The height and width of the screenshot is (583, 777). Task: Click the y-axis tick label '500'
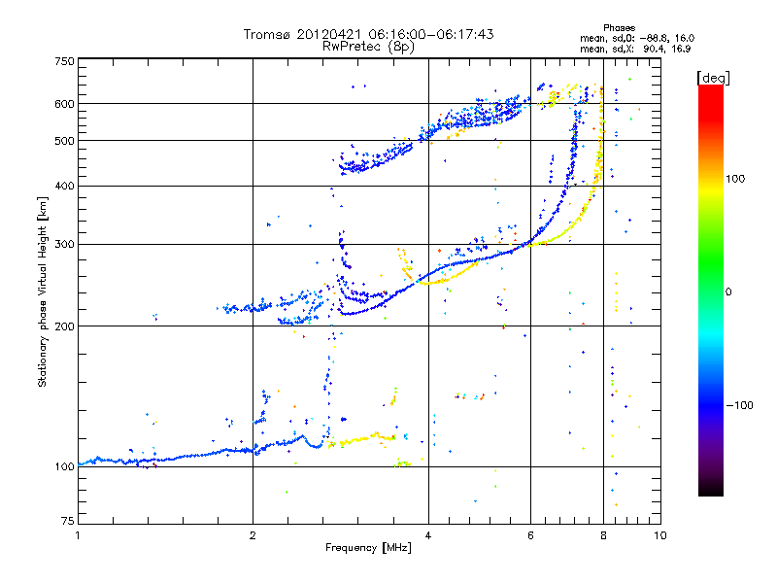64,141
